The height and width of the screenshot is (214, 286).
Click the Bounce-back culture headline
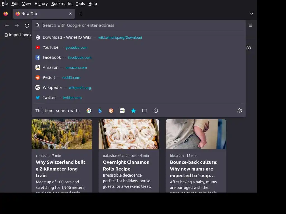(194, 169)
